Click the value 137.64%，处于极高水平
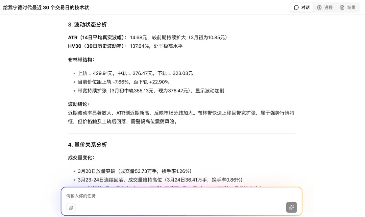This screenshot has width=365, height=217. coord(156,46)
